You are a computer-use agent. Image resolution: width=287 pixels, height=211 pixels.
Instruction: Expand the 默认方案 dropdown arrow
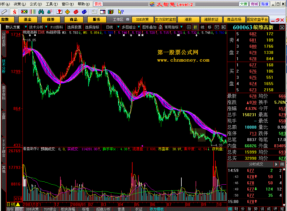point(26,27)
